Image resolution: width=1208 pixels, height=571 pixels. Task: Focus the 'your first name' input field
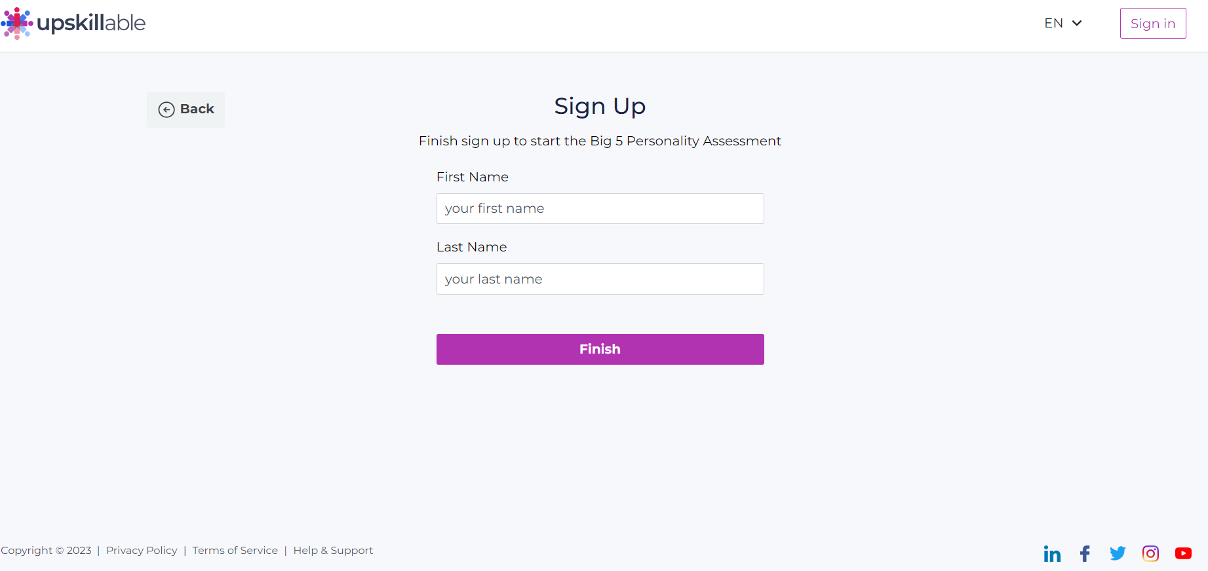(600, 208)
